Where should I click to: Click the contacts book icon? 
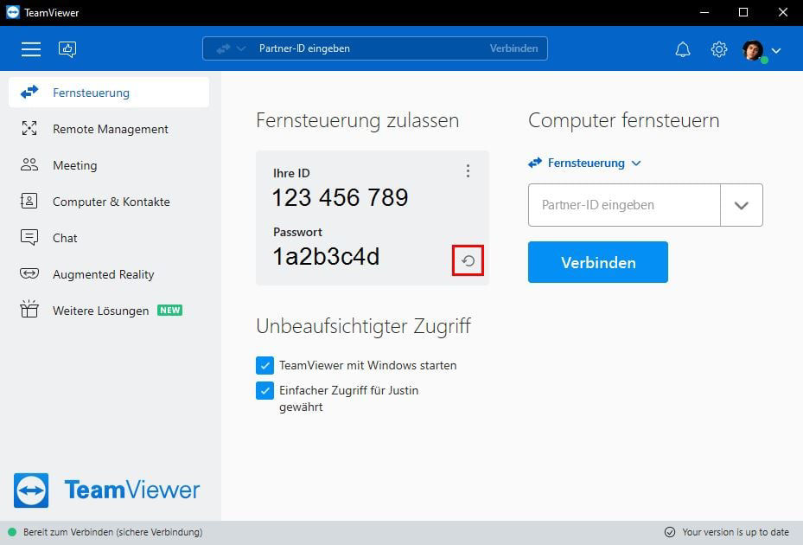point(29,201)
